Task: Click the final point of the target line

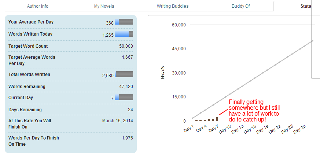Action: (x=313, y=41)
